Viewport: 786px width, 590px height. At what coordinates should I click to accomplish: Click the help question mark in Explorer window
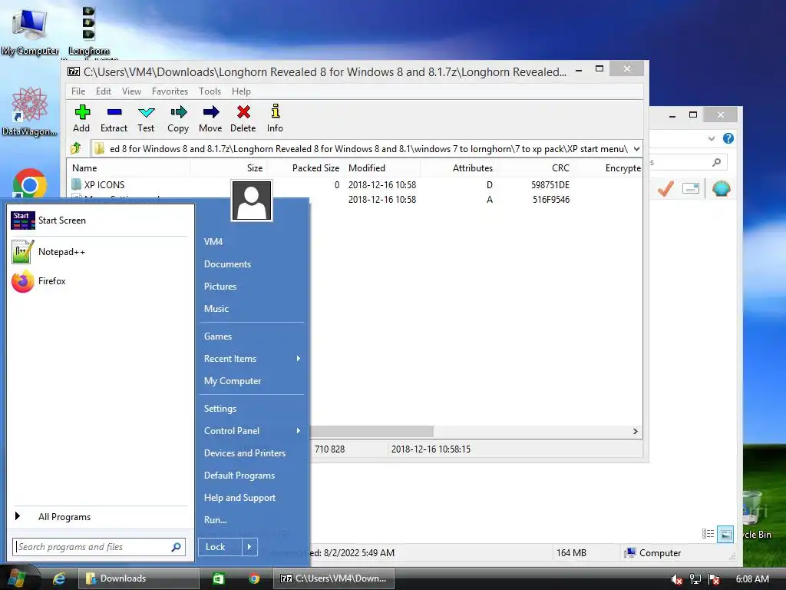click(x=728, y=138)
